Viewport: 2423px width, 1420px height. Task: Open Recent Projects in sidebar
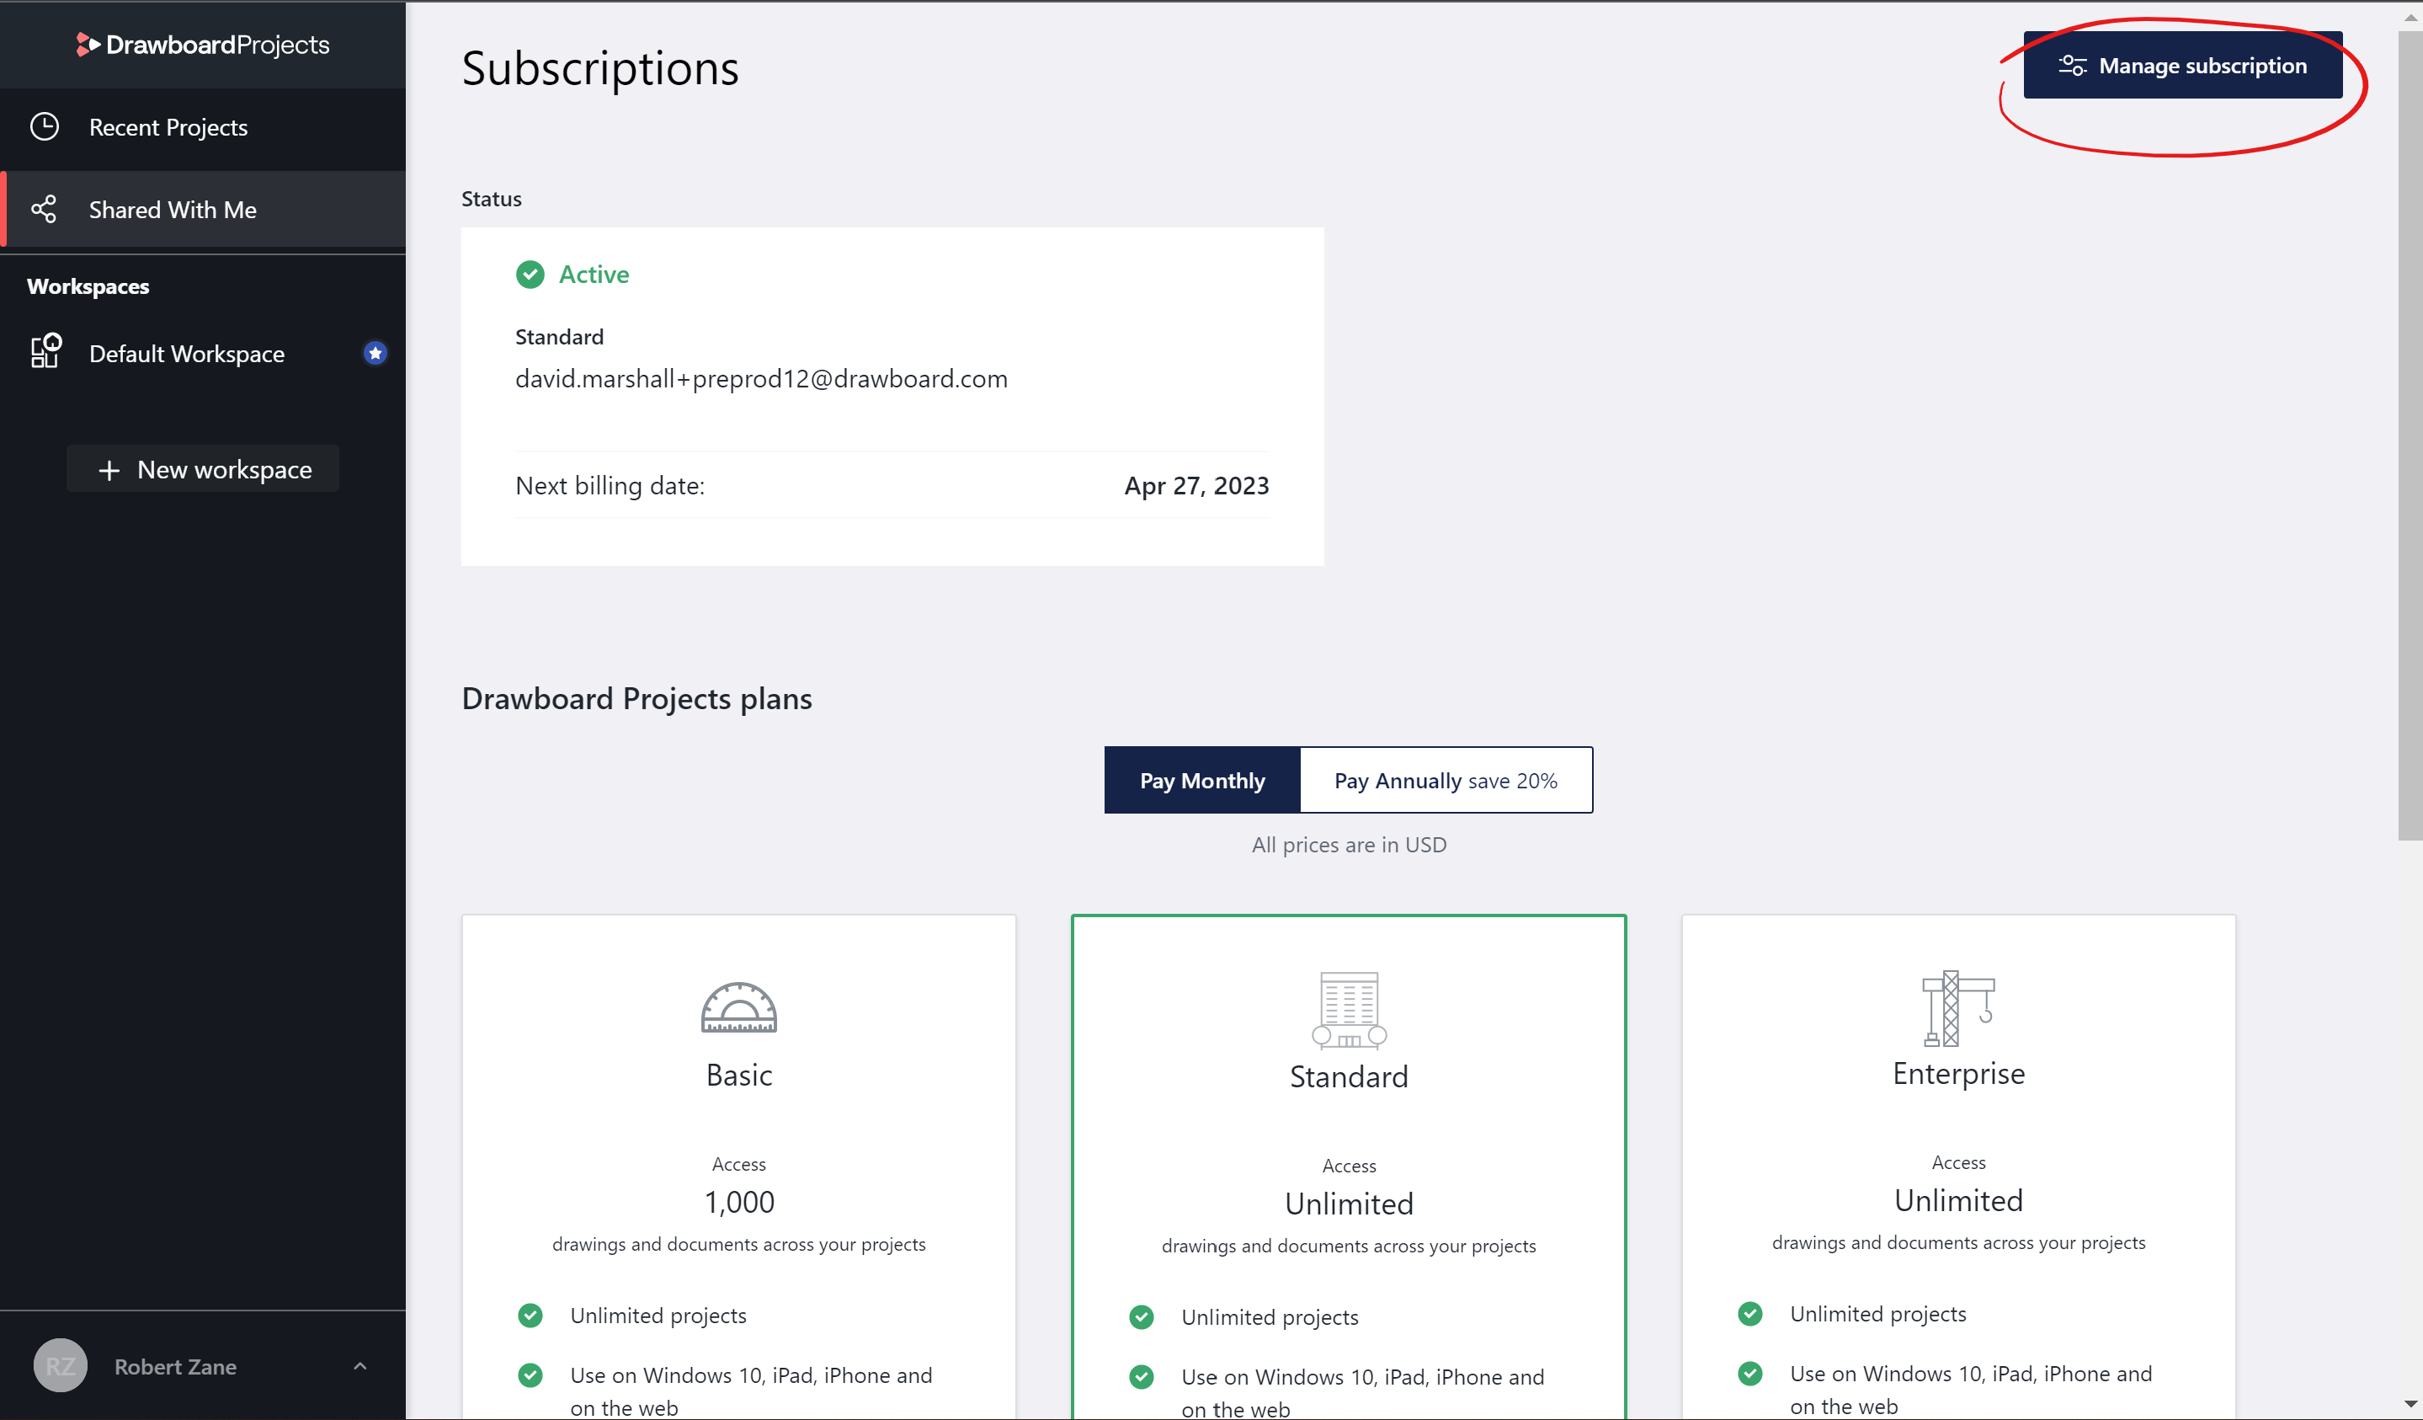203,127
